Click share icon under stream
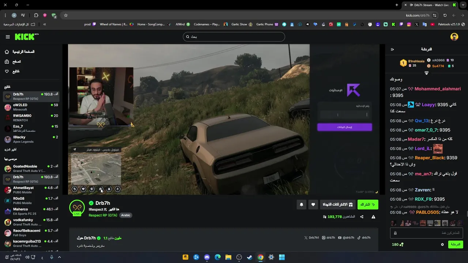 coord(362,217)
